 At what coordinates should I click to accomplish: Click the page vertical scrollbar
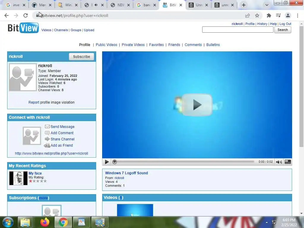coord(301,86)
